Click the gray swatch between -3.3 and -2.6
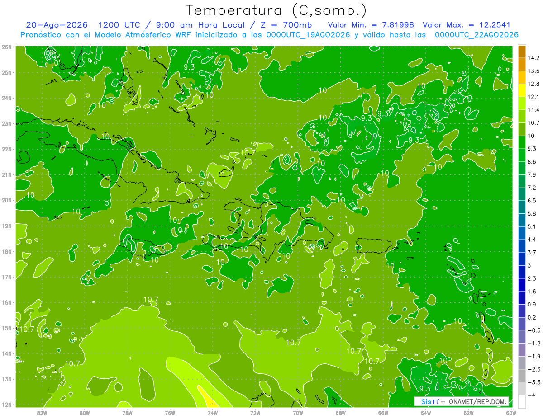 pyautogui.click(x=522, y=376)
